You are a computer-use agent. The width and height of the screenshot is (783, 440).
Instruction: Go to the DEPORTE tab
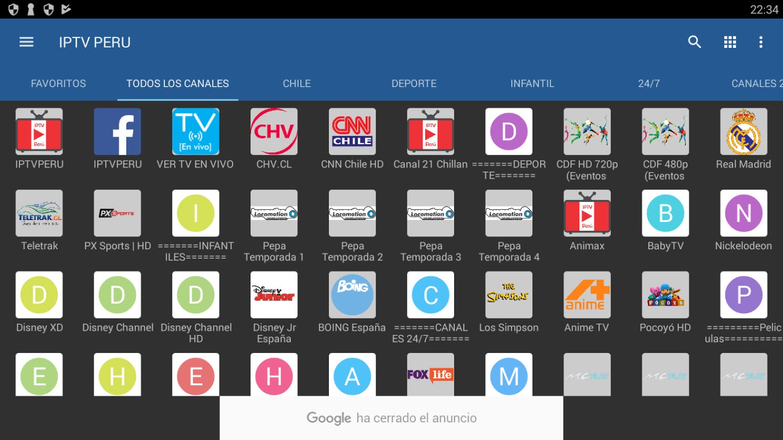tap(414, 84)
